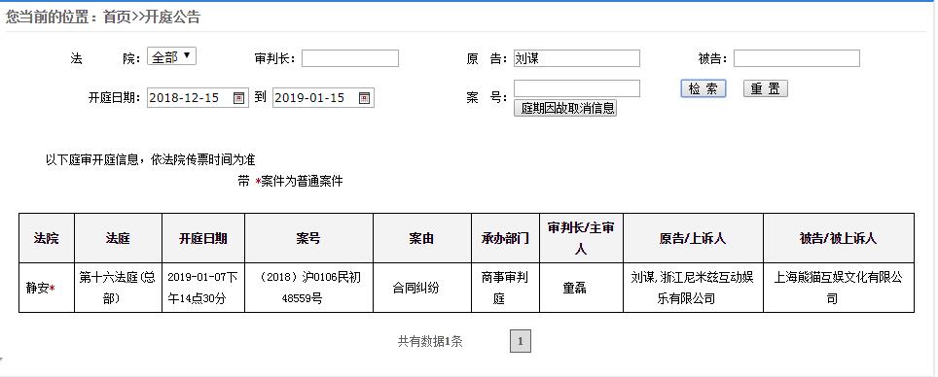
Task: Focus the 审判长 input field
Action: tap(350, 58)
